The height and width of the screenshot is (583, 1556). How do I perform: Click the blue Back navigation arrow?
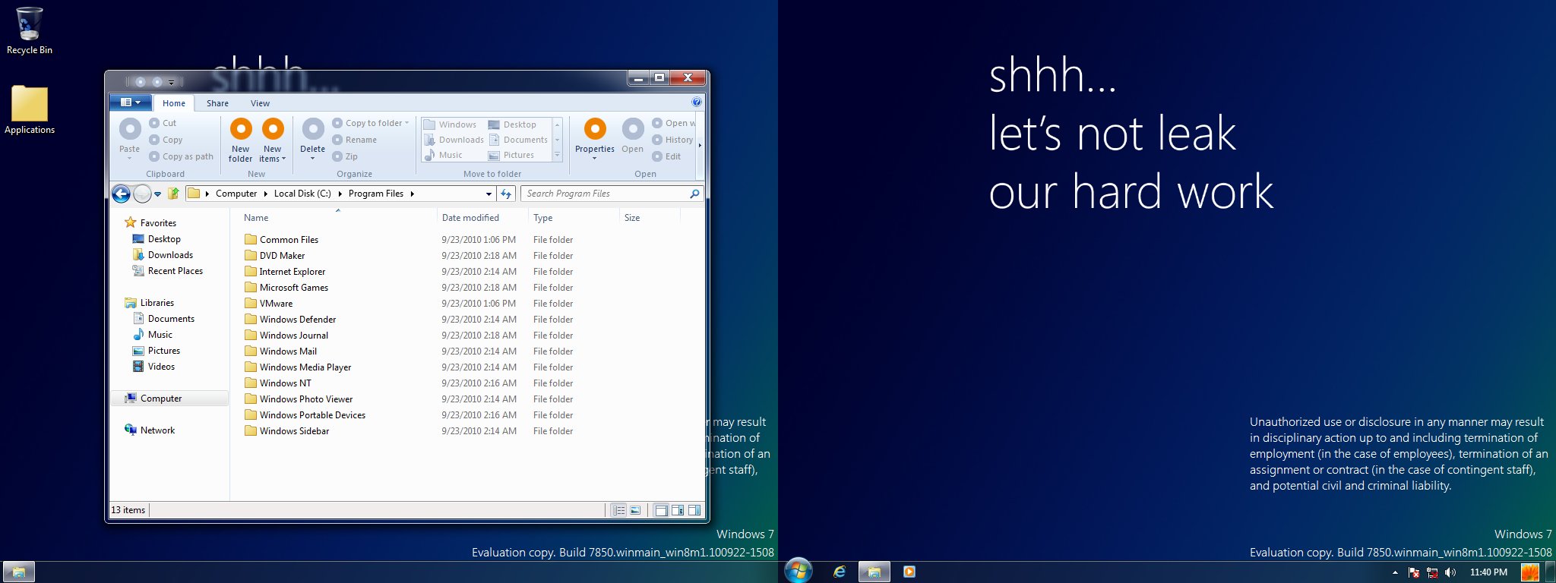coord(121,194)
